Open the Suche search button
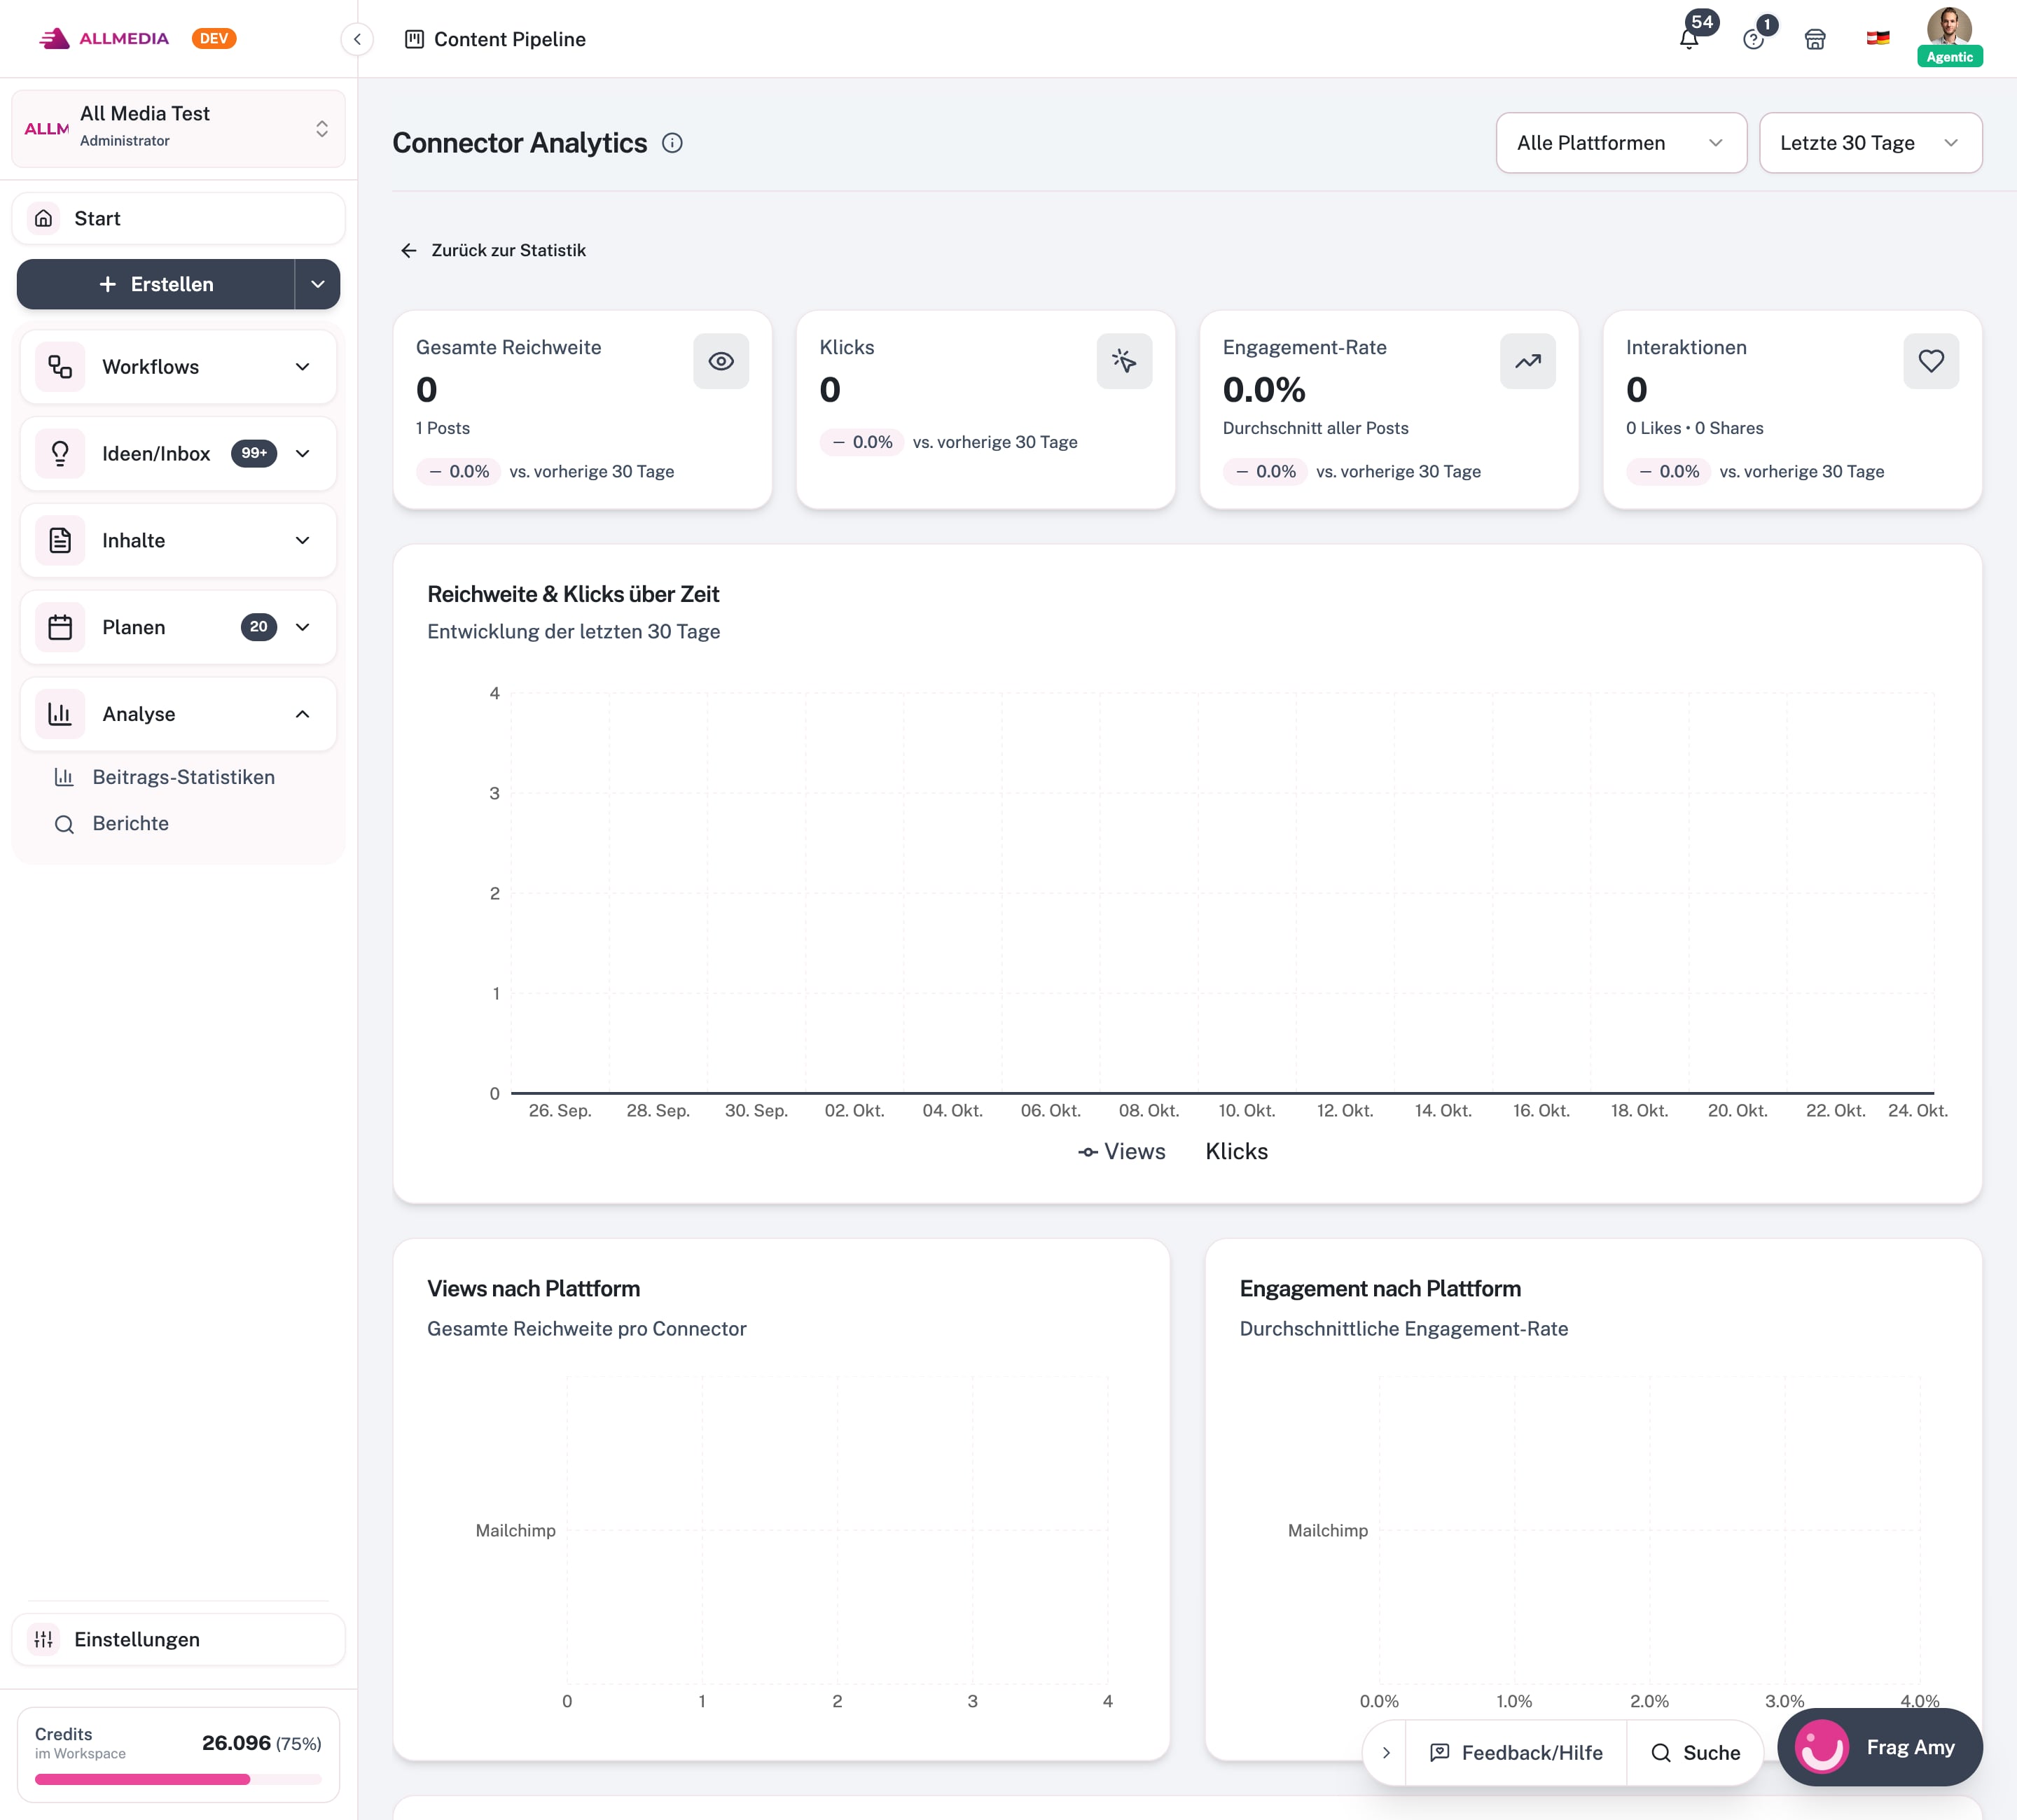Screen dimensions: 2017x1820 pos(1695,1753)
